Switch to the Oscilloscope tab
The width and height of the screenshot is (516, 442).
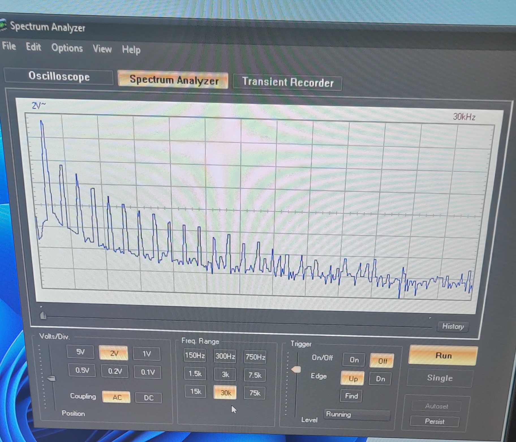point(59,76)
